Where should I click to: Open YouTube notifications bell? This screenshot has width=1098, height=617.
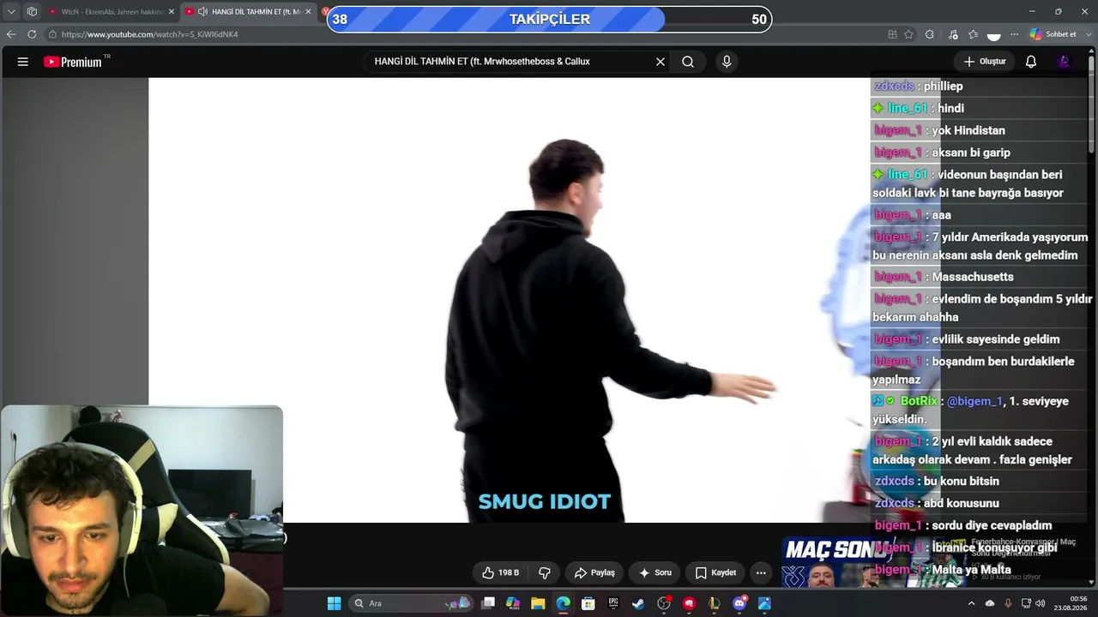click(1031, 62)
